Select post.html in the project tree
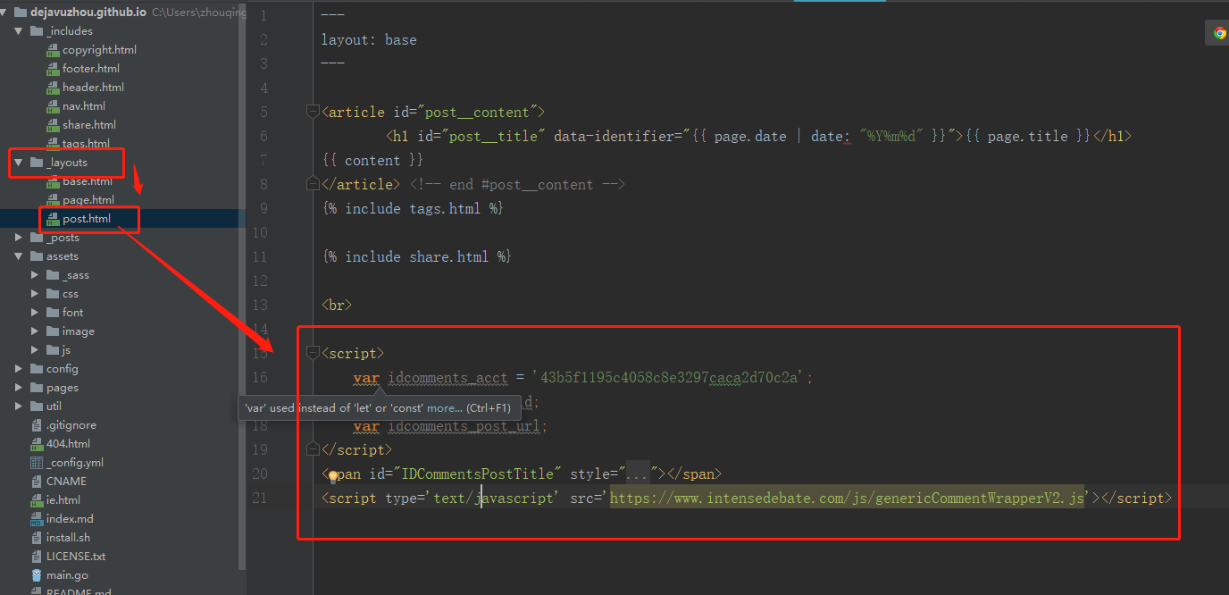Viewport: 1229px width, 595px height. point(87,219)
